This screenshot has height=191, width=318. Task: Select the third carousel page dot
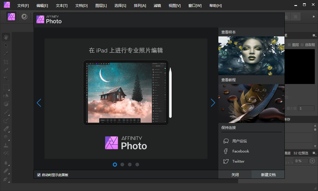(x=130, y=164)
